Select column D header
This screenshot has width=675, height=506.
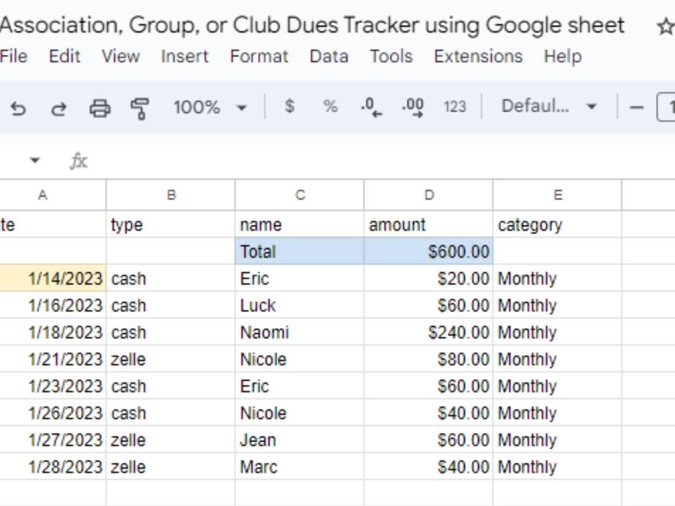click(428, 194)
